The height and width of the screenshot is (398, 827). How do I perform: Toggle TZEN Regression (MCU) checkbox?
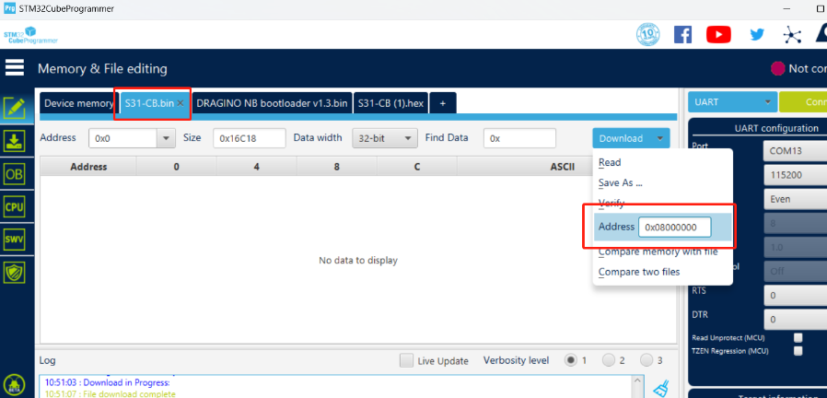pyautogui.click(x=798, y=350)
